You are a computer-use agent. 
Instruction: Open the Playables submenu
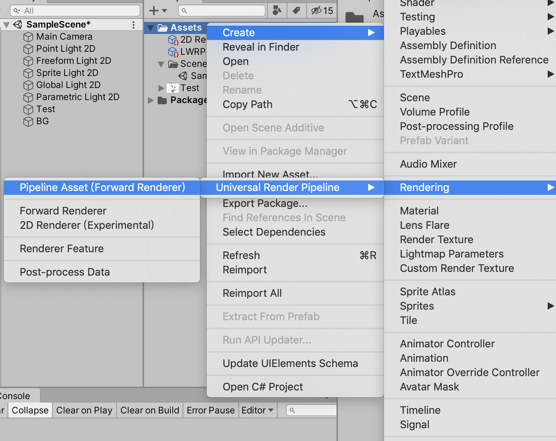click(470, 31)
